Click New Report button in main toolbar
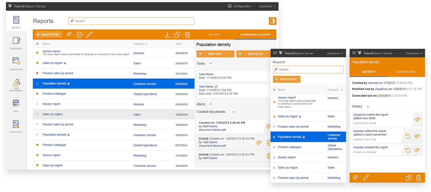The height and width of the screenshot is (192, 431). [49, 34]
